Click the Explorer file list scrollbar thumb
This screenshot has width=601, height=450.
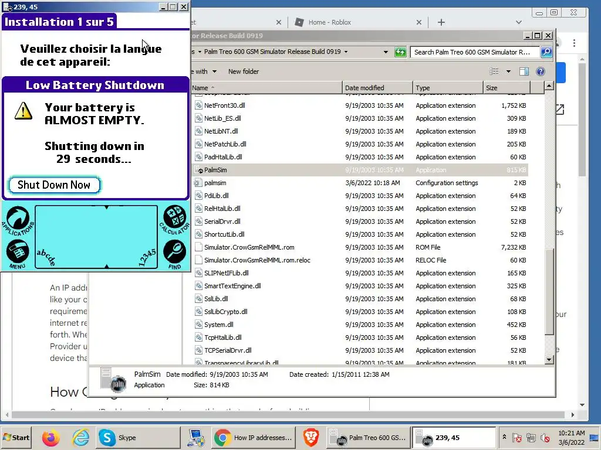coord(549,291)
